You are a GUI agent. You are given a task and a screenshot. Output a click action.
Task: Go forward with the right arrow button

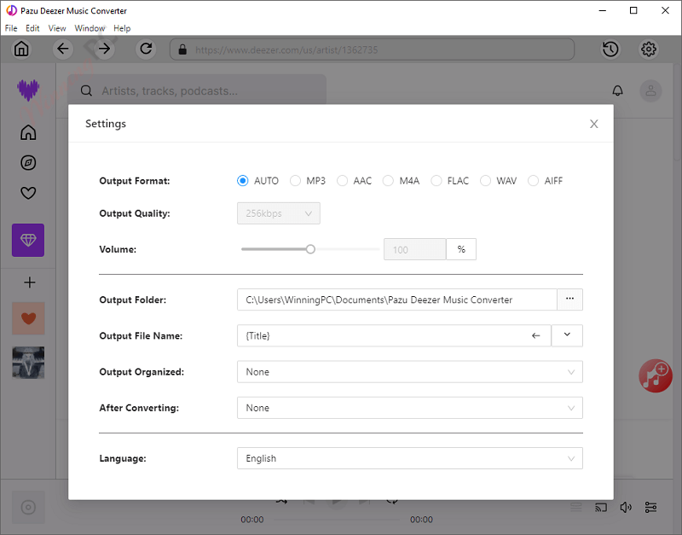click(x=104, y=49)
